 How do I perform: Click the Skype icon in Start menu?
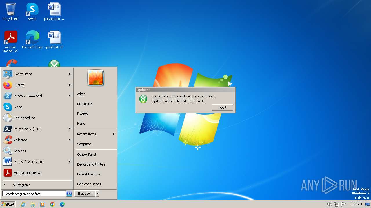coord(8,107)
